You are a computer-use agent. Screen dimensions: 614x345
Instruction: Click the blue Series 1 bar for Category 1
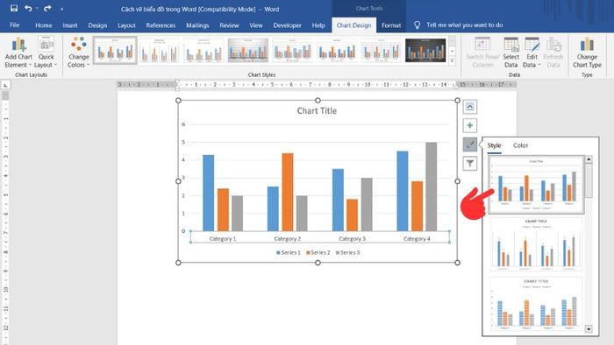(x=209, y=193)
